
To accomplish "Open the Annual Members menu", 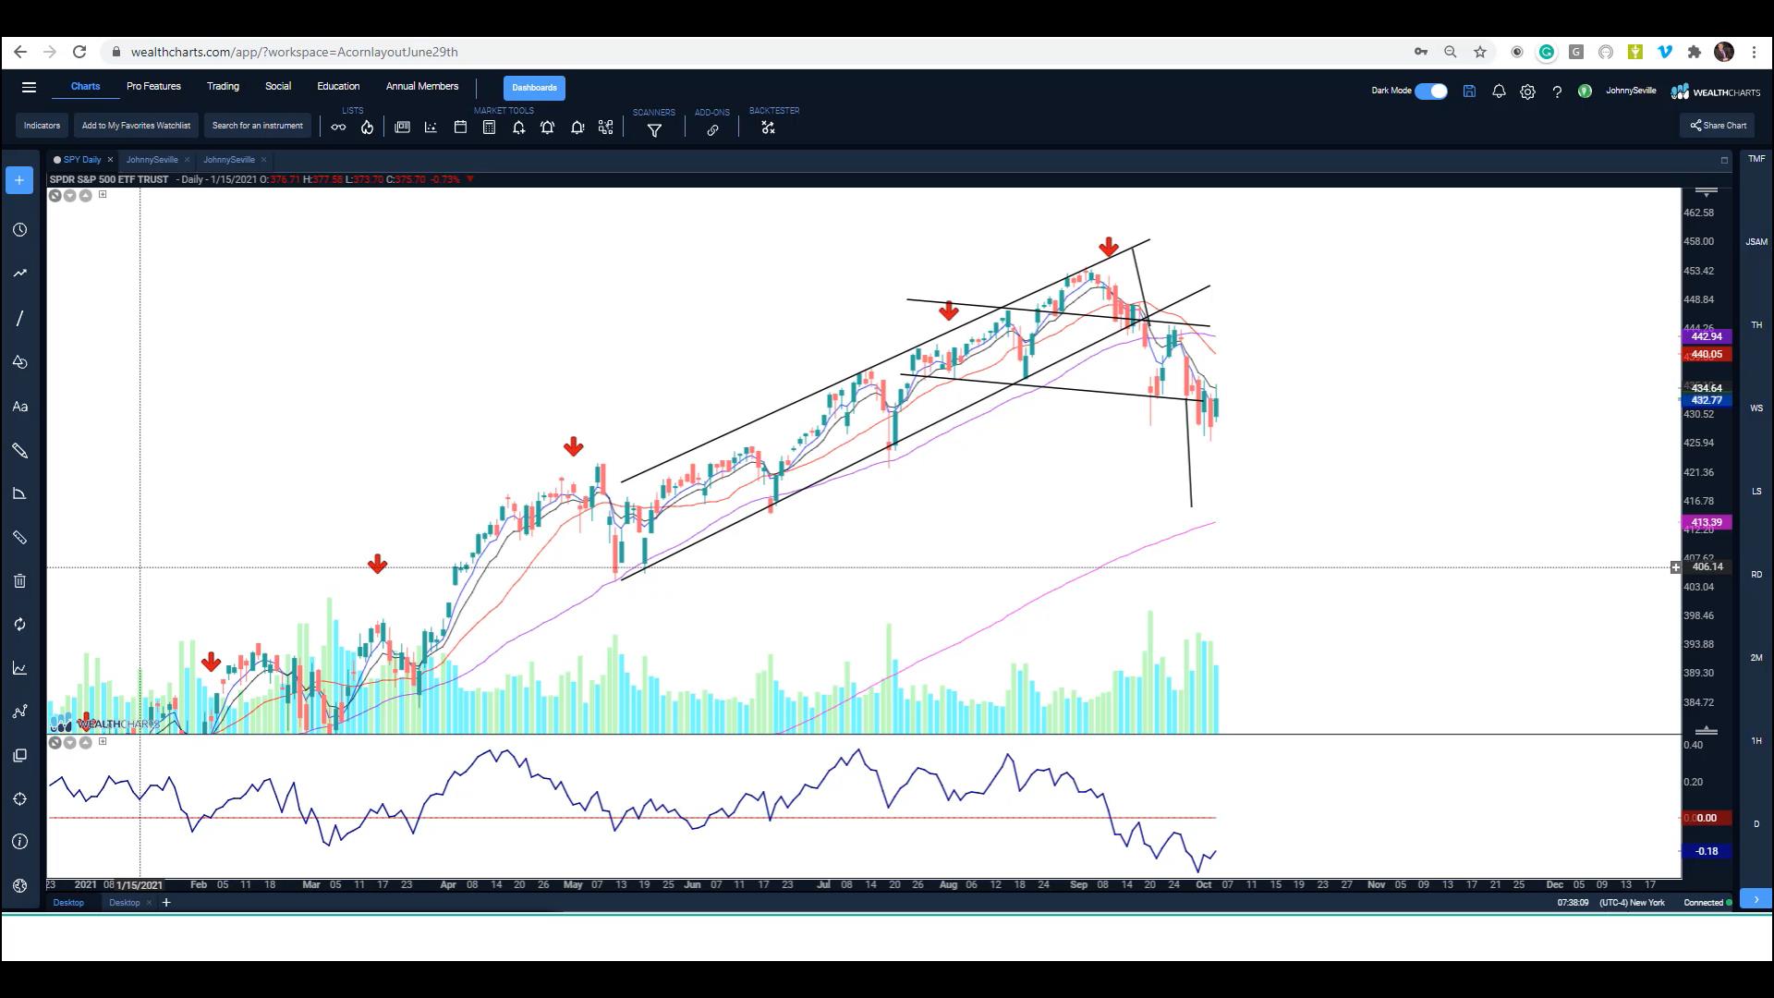I will click(x=422, y=87).
